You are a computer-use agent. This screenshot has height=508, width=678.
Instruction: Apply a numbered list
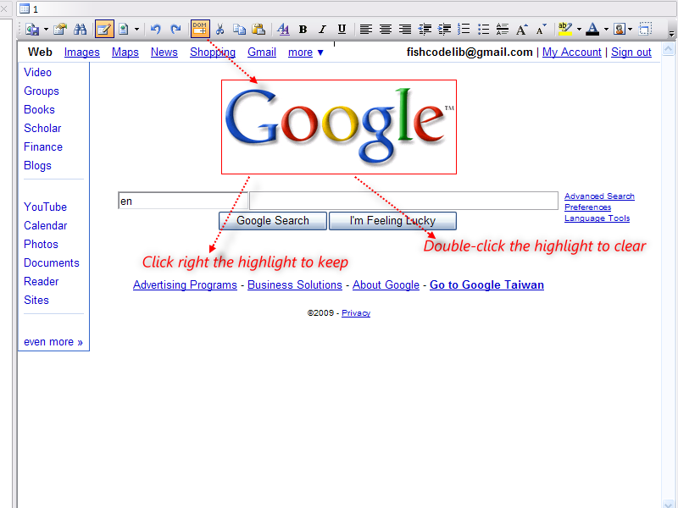[x=464, y=30]
